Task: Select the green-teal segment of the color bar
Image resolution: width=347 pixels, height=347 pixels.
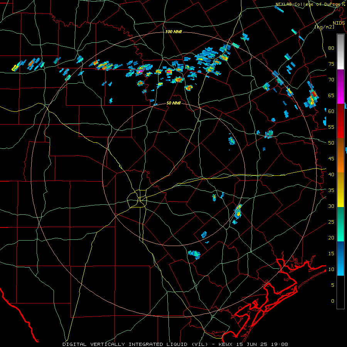Action: 340,224
